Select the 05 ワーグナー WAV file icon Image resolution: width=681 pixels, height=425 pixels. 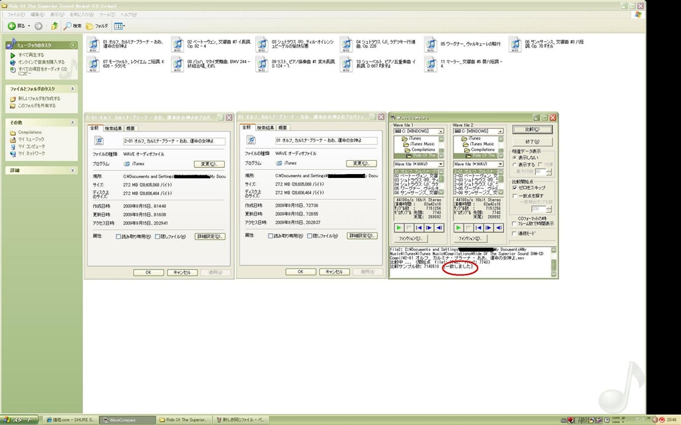[430, 44]
